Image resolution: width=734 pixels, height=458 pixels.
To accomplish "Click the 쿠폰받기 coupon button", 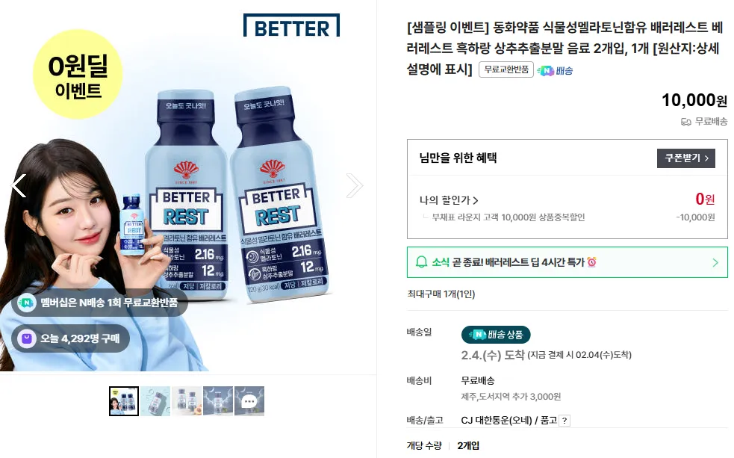I will point(685,158).
